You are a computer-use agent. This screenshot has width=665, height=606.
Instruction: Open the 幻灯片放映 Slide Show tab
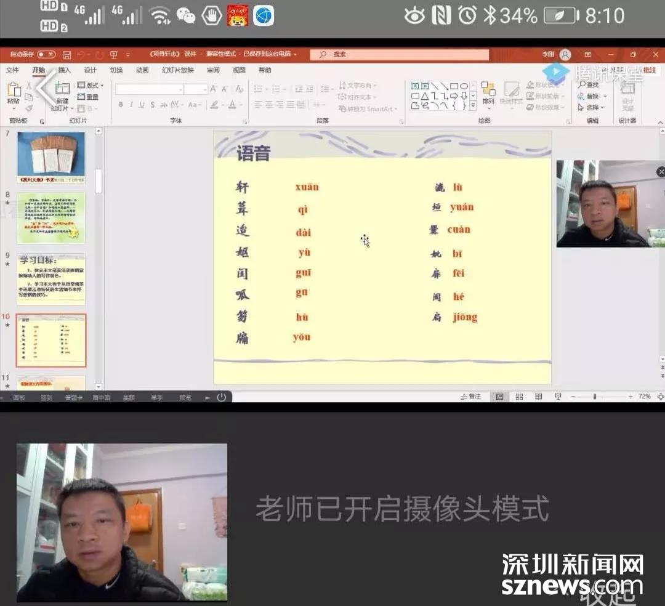click(x=177, y=70)
